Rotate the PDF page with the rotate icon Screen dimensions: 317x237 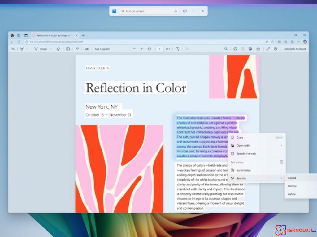pyautogui.click(x=177, y=49)
